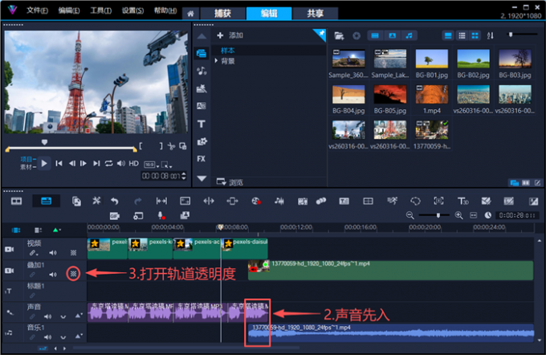Import media files with the folder icon
546x355 pixels.
(x=339, y=35)
